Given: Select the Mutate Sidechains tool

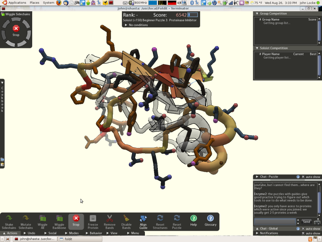Looking at the screenshot, I should tap(26, 222).
